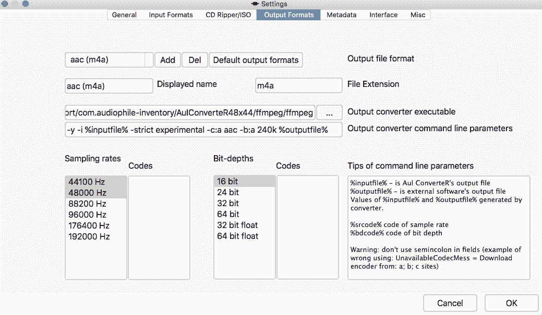Image resolution: width=542 pixels, height=315 pixels.
Task: Select 48000 Hz sampling rate
Action: (x=96, y=193)
